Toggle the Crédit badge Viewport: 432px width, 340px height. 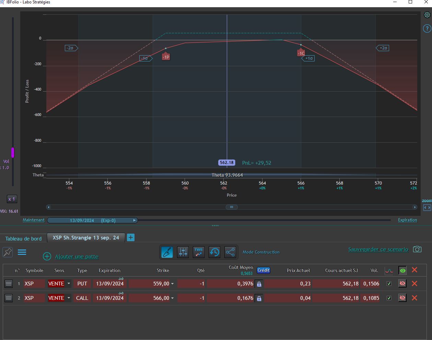264,270
